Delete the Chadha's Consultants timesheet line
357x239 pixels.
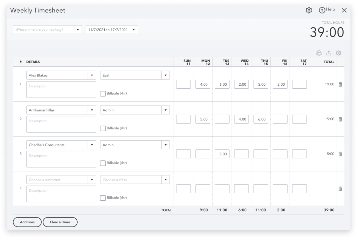[340, 154]
